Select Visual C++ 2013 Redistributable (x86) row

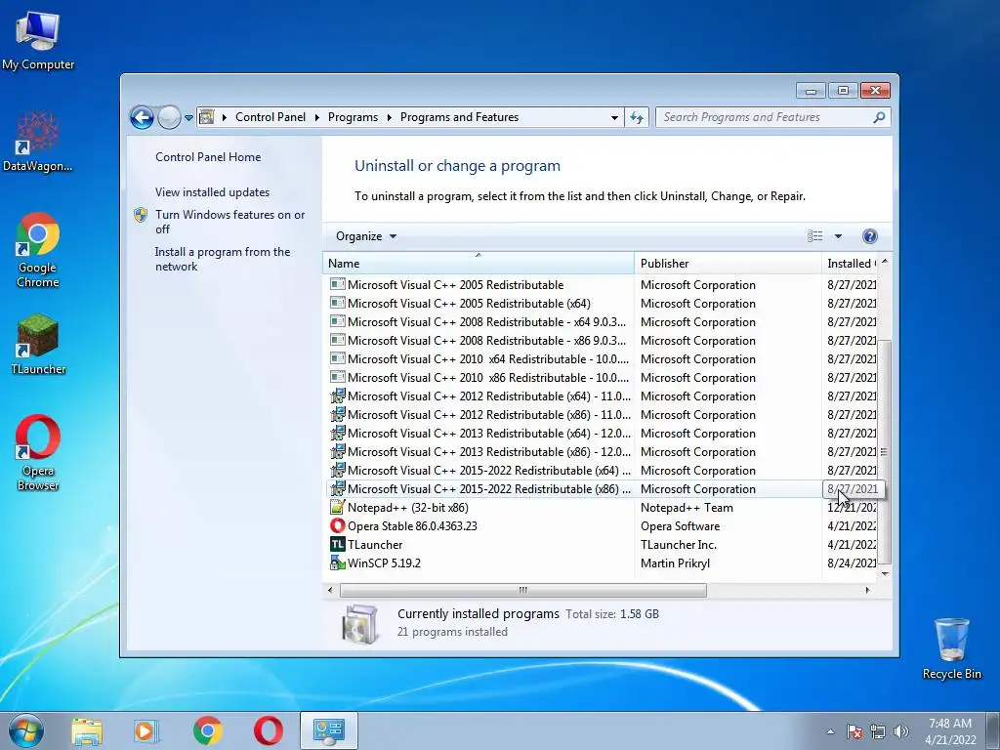[602, 451]
